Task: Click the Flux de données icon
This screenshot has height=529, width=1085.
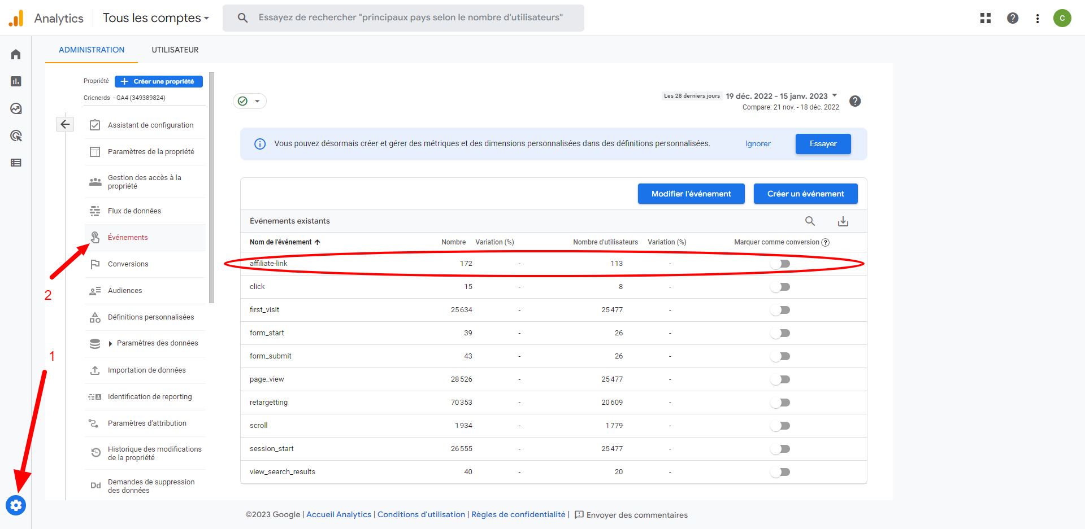Action: (95, 211)
